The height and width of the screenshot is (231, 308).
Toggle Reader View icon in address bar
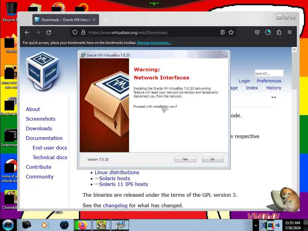pyautogui.click(x=222, y=32)
